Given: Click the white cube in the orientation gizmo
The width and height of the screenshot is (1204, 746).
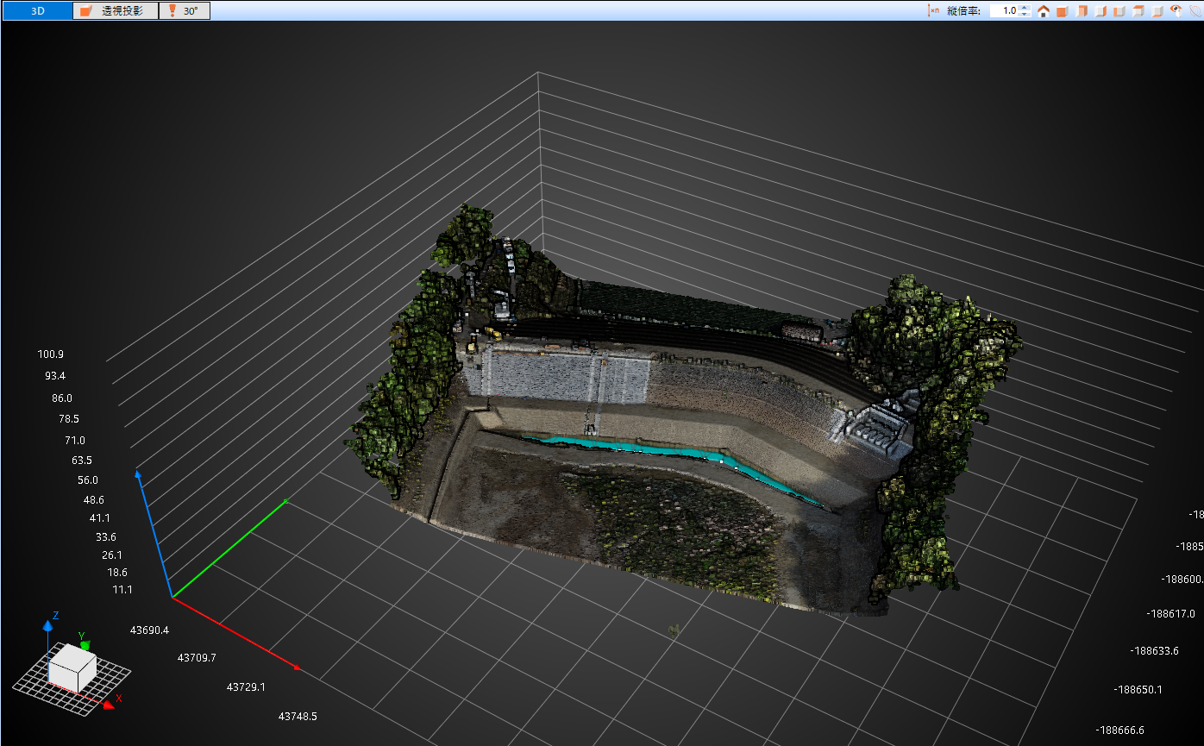Looking at the screenshot, I should pos(72,666).
